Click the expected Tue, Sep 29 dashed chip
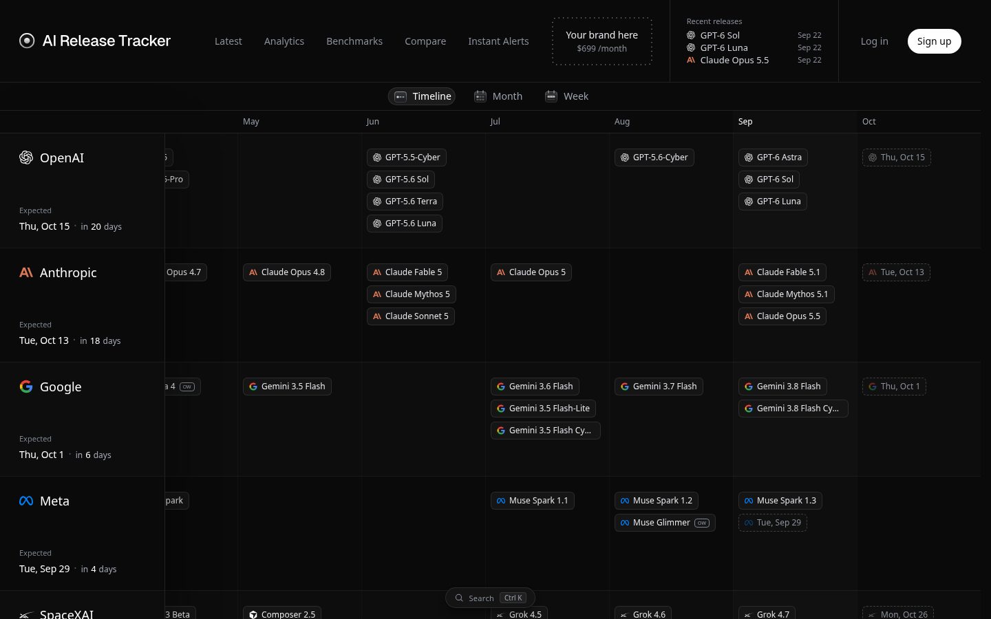 tap(773, 523)
